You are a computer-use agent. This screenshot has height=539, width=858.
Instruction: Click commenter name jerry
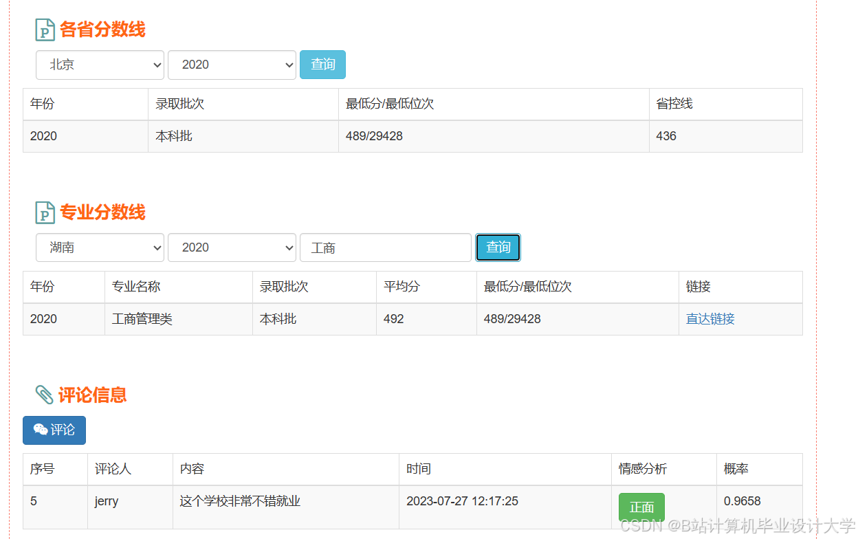107,501
